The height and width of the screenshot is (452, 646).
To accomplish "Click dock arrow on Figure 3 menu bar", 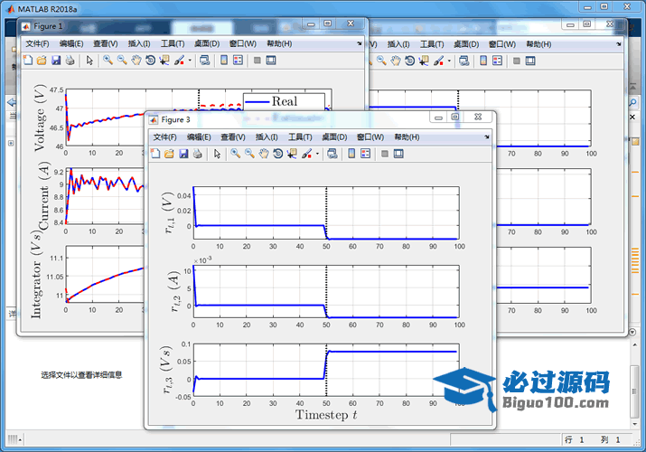I will point(487,137).
